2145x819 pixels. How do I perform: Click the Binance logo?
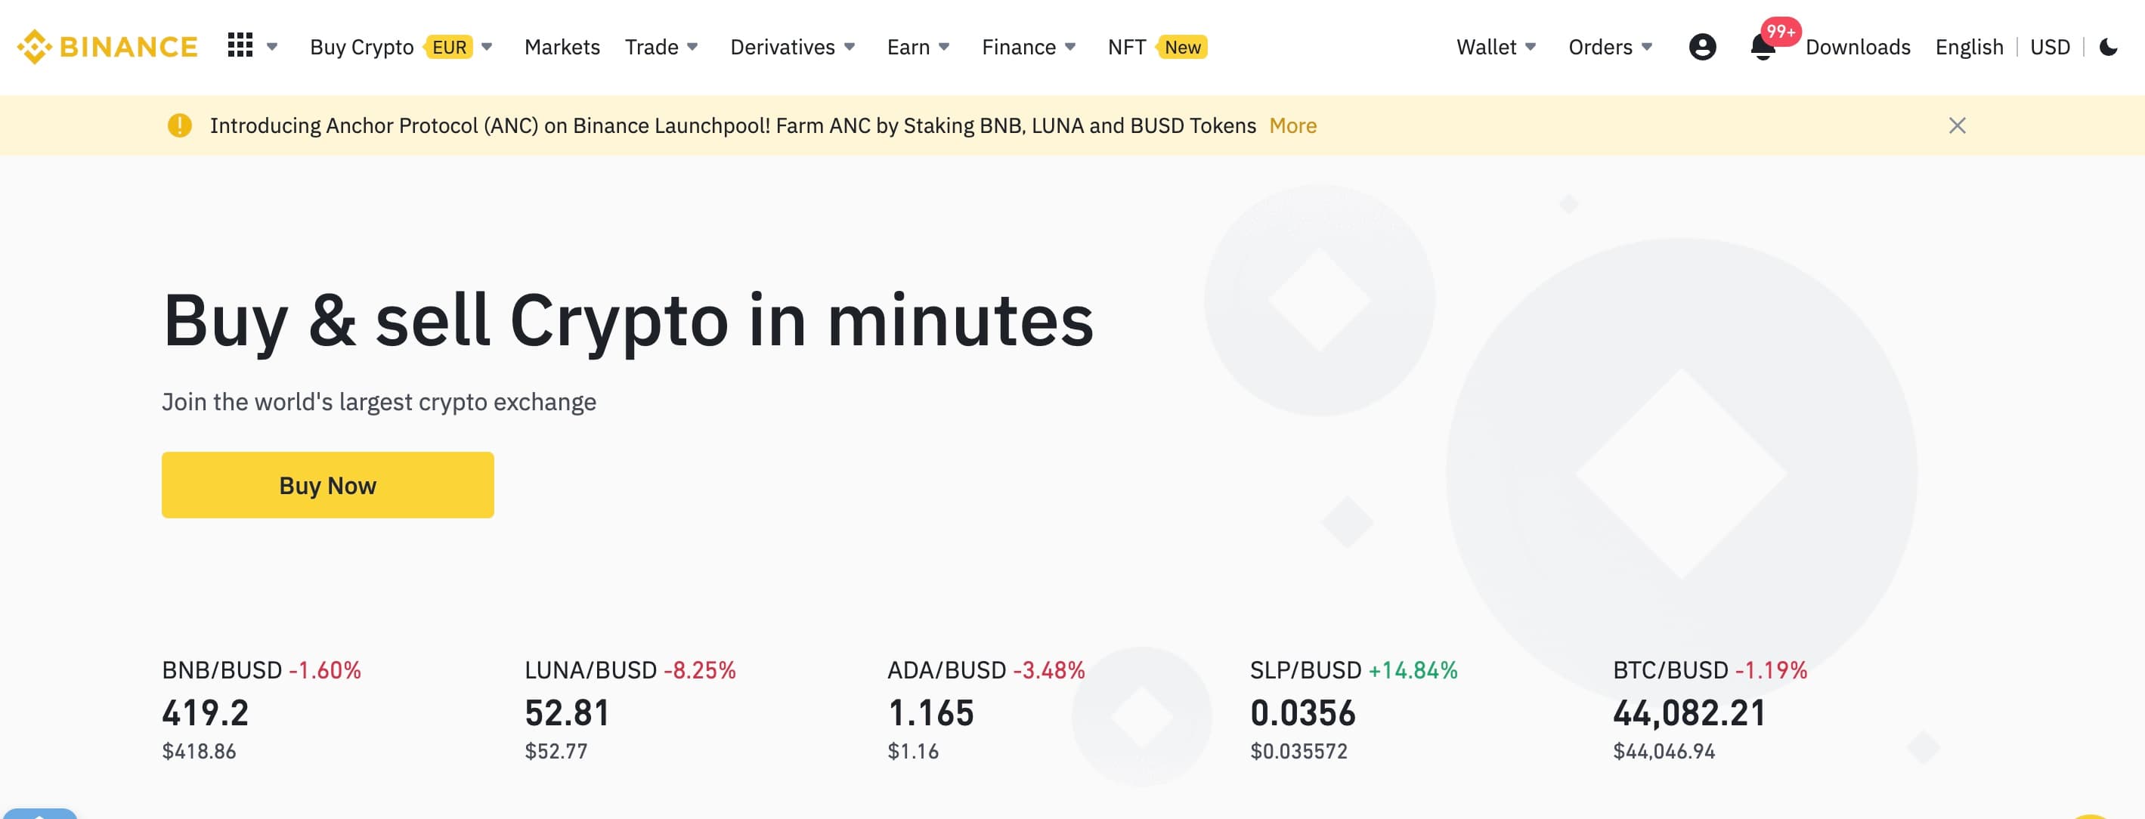coord(107,47)
